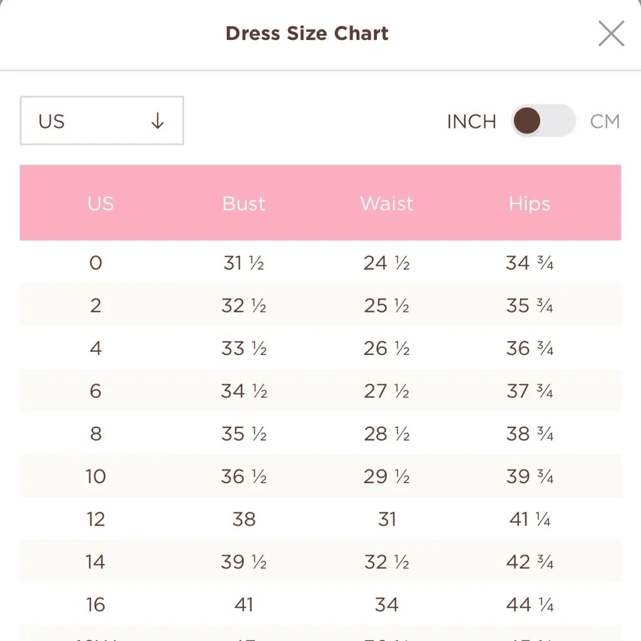641x641 pixels.
Task: Toggle the unit switch to CM
Action: coord(542,121)
